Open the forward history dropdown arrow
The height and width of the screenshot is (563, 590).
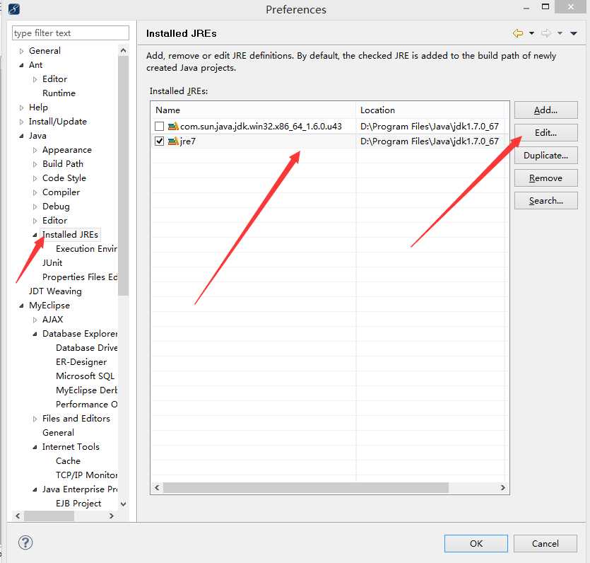[560, 33]
